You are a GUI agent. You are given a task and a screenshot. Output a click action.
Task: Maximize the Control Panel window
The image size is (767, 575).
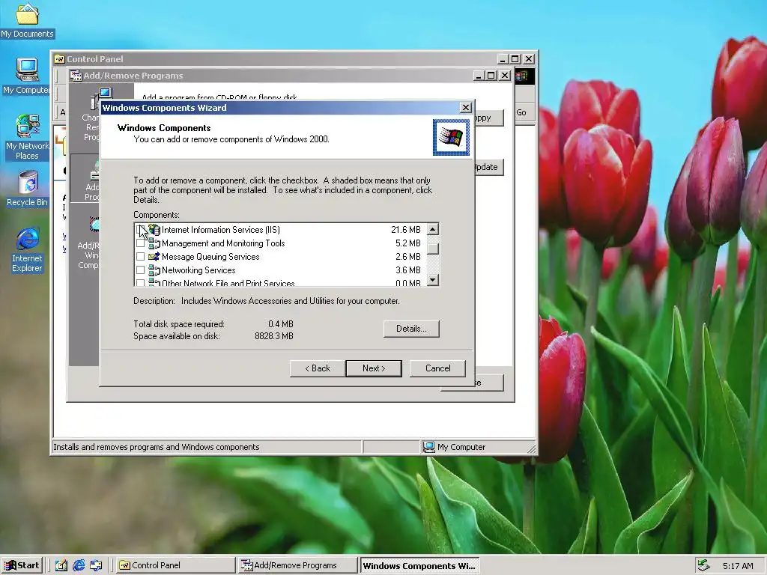[x=515, y=59]
